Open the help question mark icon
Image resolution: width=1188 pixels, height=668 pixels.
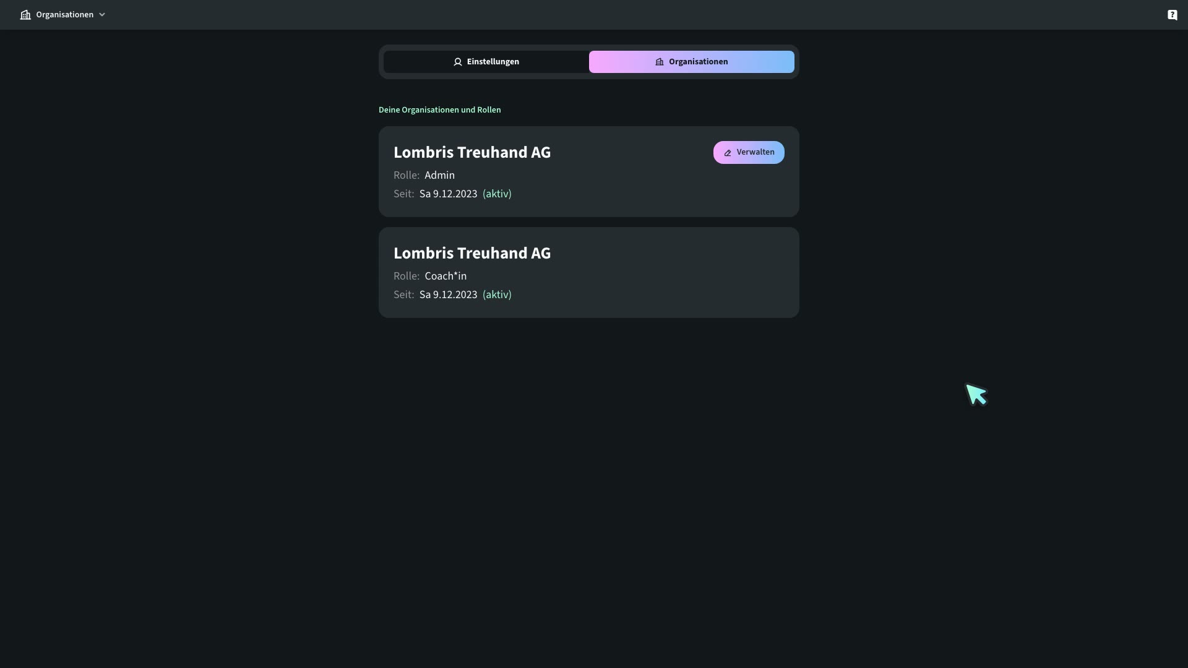1173,15
